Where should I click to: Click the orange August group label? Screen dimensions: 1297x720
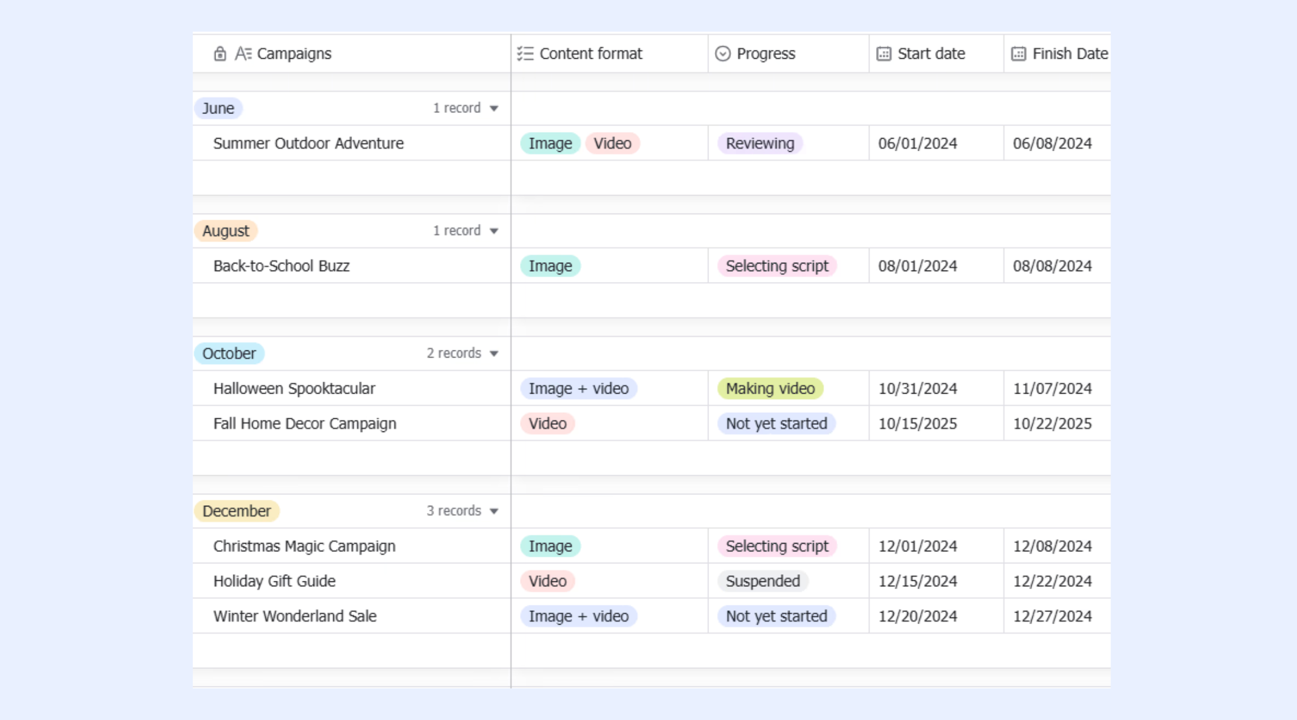[226, 231]
